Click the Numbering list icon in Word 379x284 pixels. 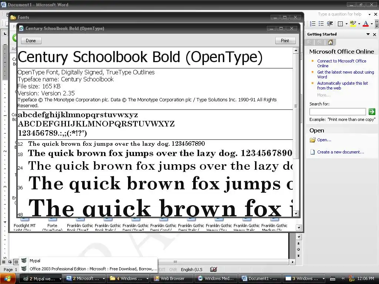[312, 23]
